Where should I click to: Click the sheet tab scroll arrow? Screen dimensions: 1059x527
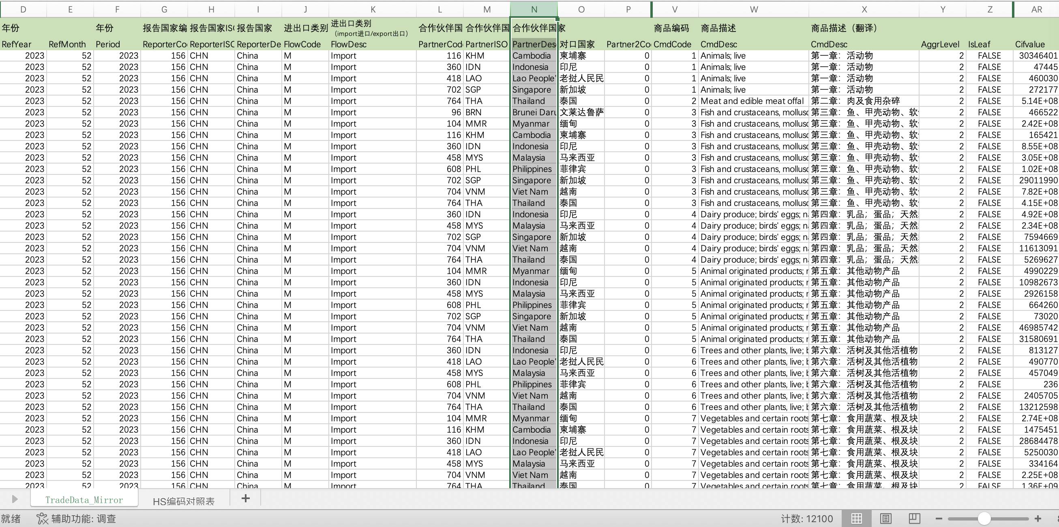(x=15, y=499)
